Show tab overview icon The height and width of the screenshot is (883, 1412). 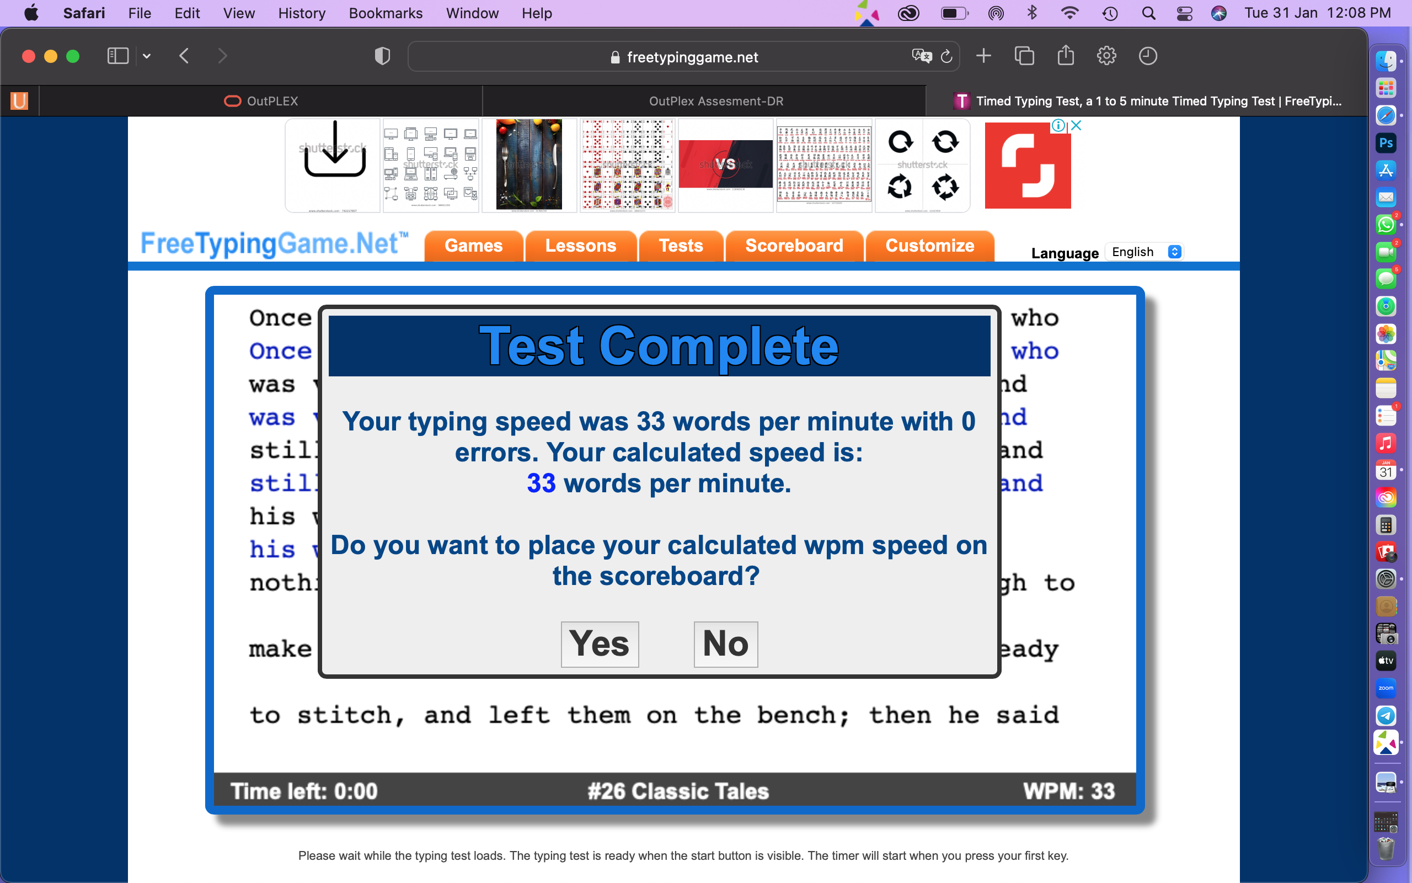click(1024, 56)
